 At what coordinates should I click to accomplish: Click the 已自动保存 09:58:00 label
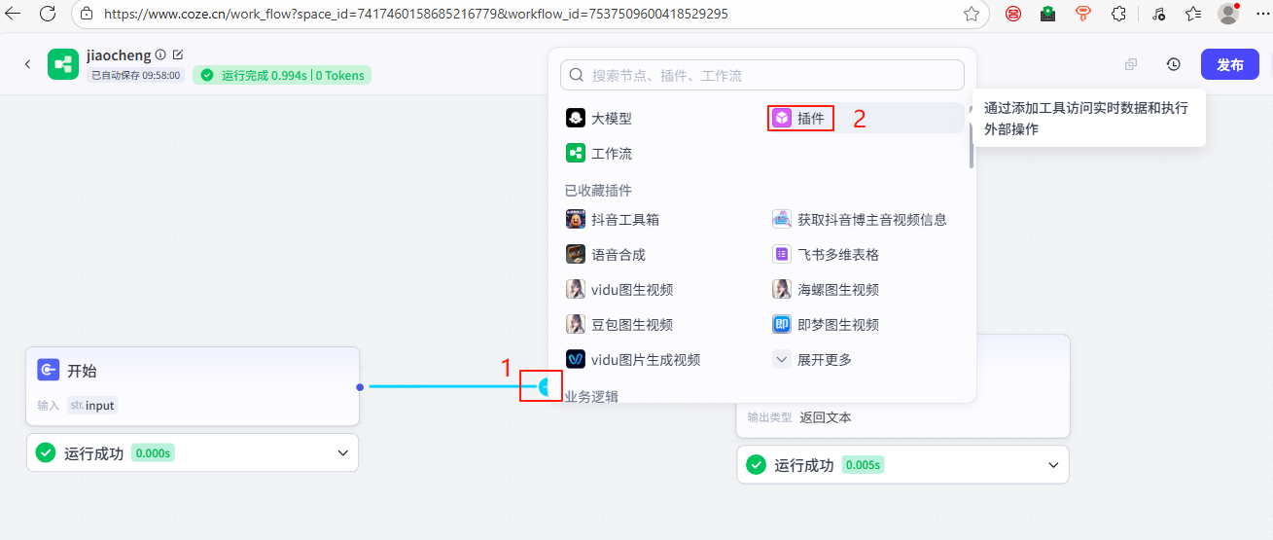click(136, 75)
